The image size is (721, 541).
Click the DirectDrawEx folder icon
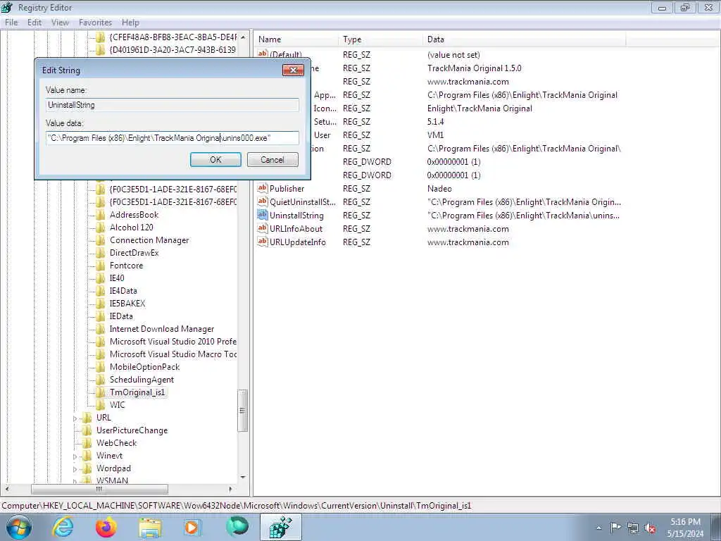tap(101, 253)
